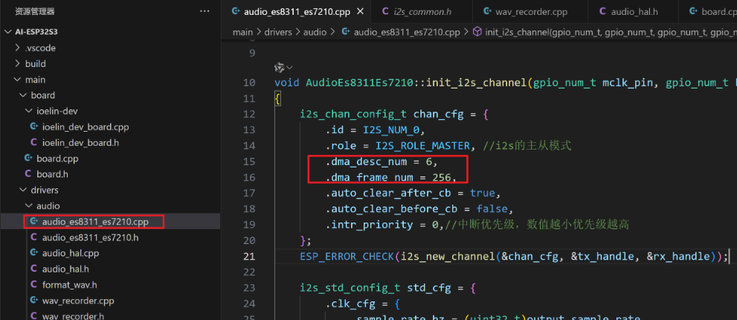This screenshot has width=737, height=320.
Task: Click the C++ icon beside wav_recorder.cpp in tree
Action: tap(33, 301)
